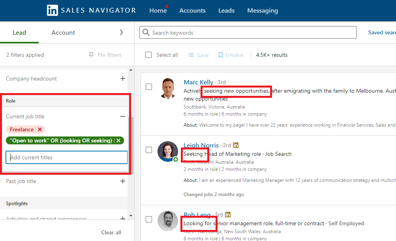This screenshot has width=396, height=241.
Task: Check the checkbox beside Marc Kelly
Action: click(149, 87)
